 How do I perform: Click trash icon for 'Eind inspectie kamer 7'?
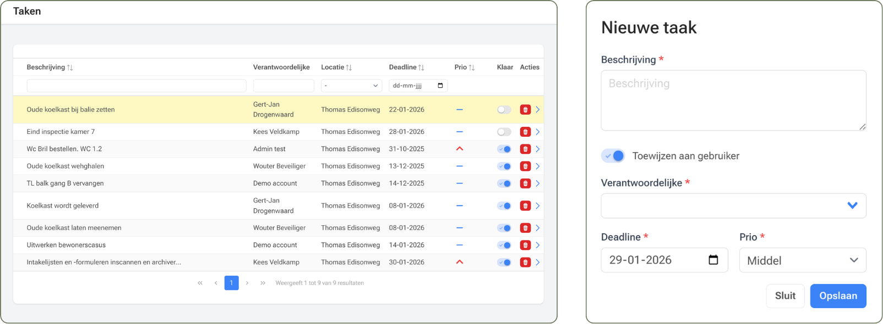(x=525, y=132)
